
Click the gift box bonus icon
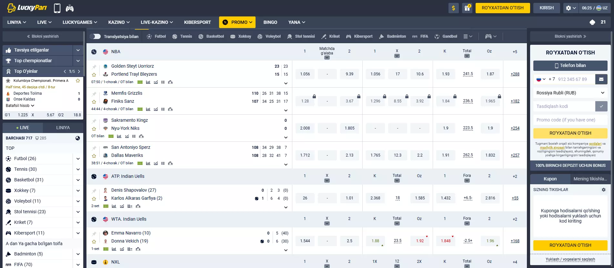(x=467, y=8)
